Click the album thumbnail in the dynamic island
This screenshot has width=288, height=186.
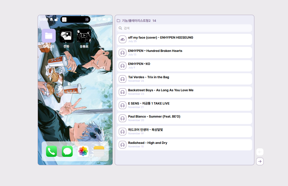tap(64, 20)
